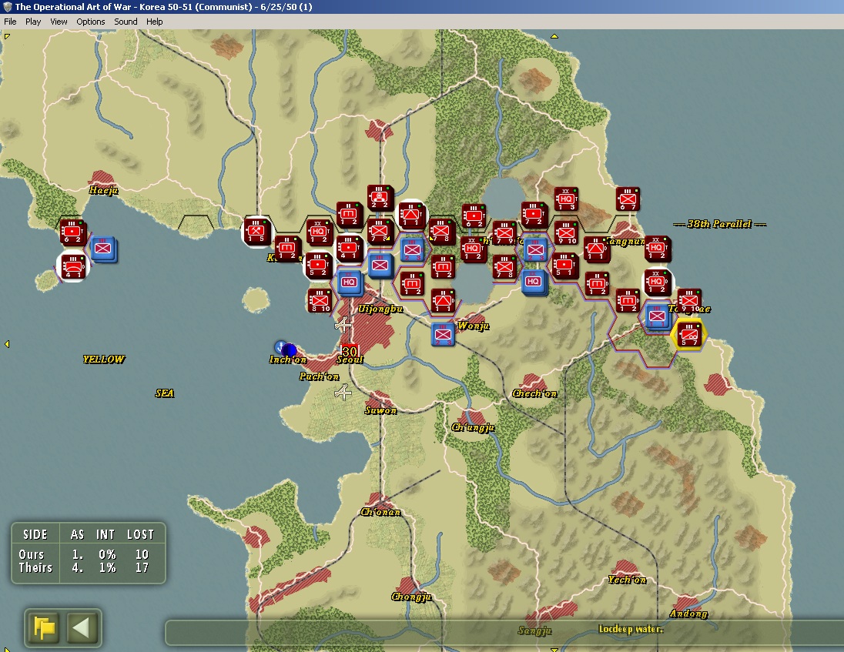The height and width of the screenshot is (652, 844).
Task: Click the airfield icon next to Uijongbu
Action: (x=343, y=324)
